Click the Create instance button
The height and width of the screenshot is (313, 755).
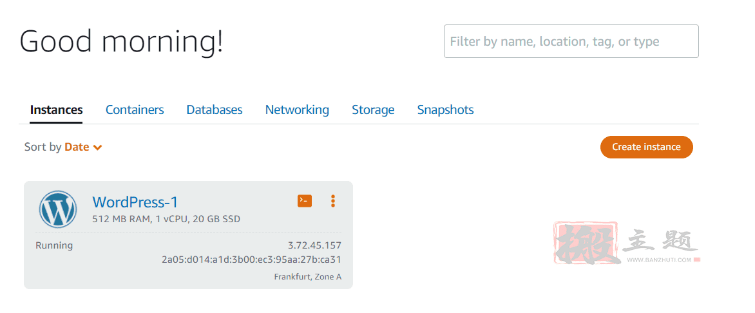coord(646,147)
